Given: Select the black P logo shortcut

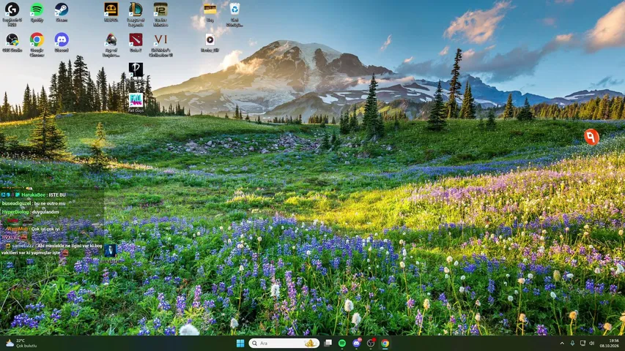Looking at the screenshot, I should point(136,69).
